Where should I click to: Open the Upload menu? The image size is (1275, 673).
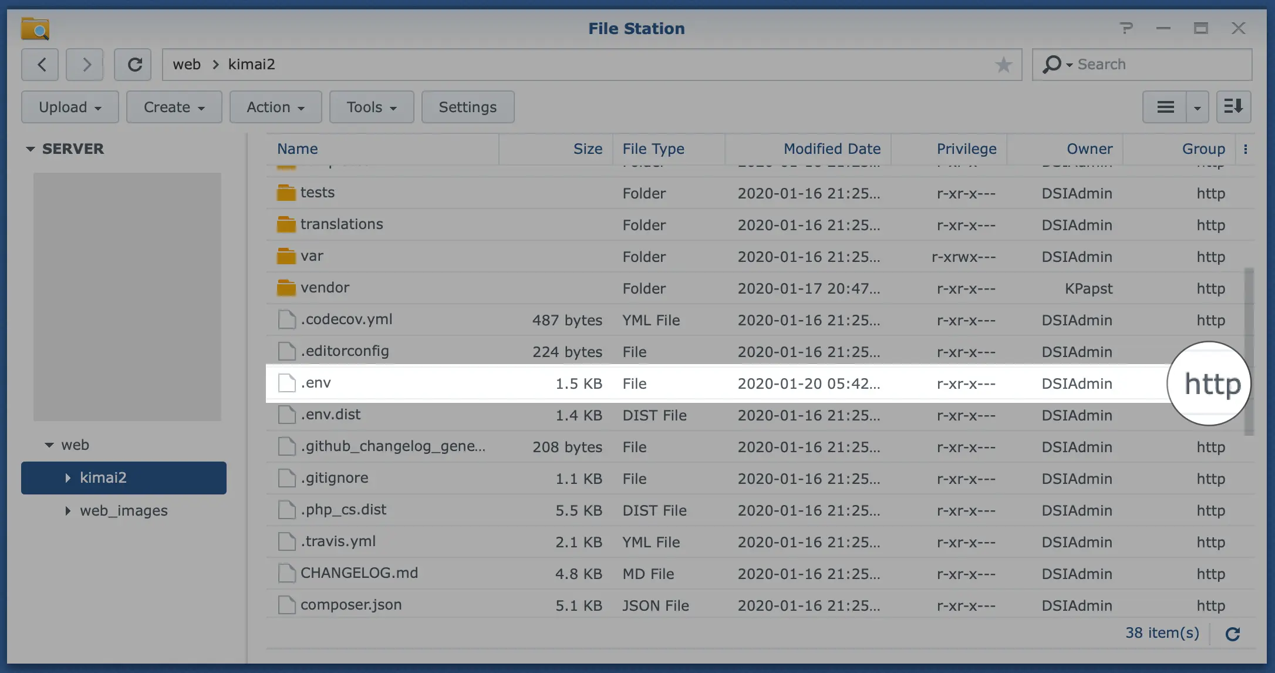[70, 107]
